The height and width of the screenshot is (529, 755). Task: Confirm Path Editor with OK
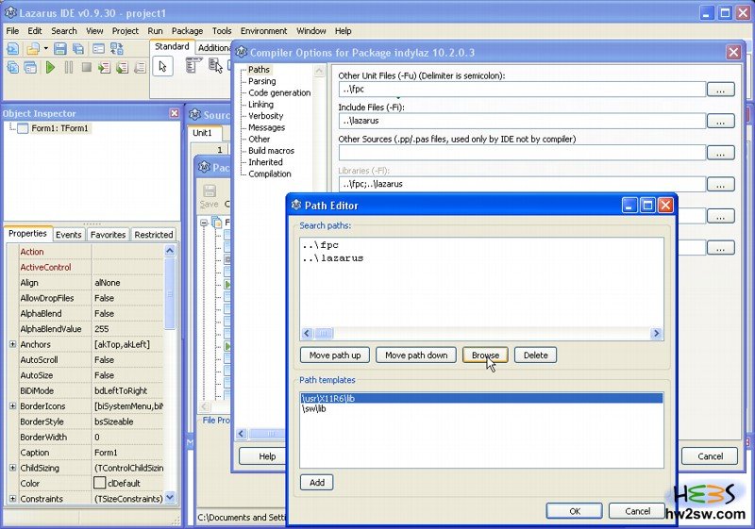tap(575, 511)
